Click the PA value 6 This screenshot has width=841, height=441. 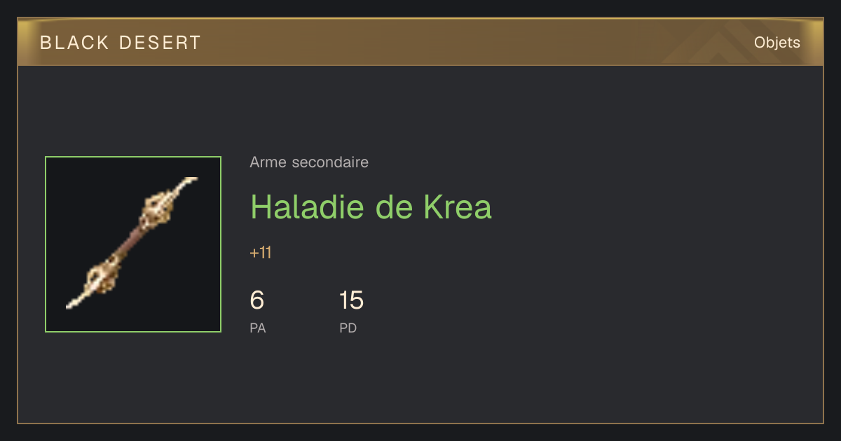click(x=257, y=300)
